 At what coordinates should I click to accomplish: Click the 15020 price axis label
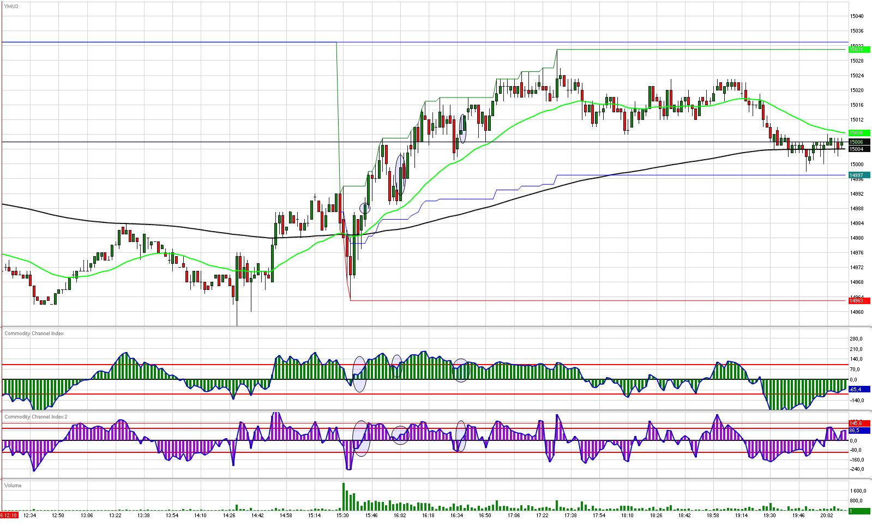(858, 90)
